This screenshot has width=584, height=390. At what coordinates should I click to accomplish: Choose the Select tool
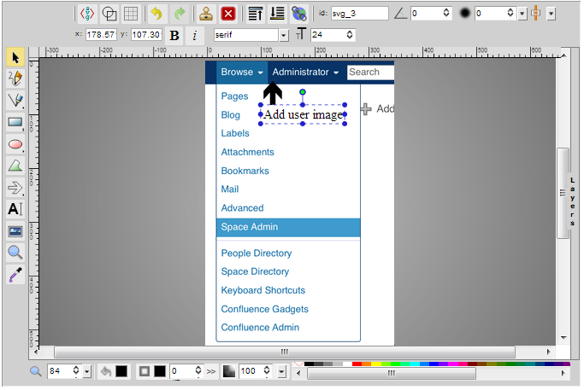[15, 57]
